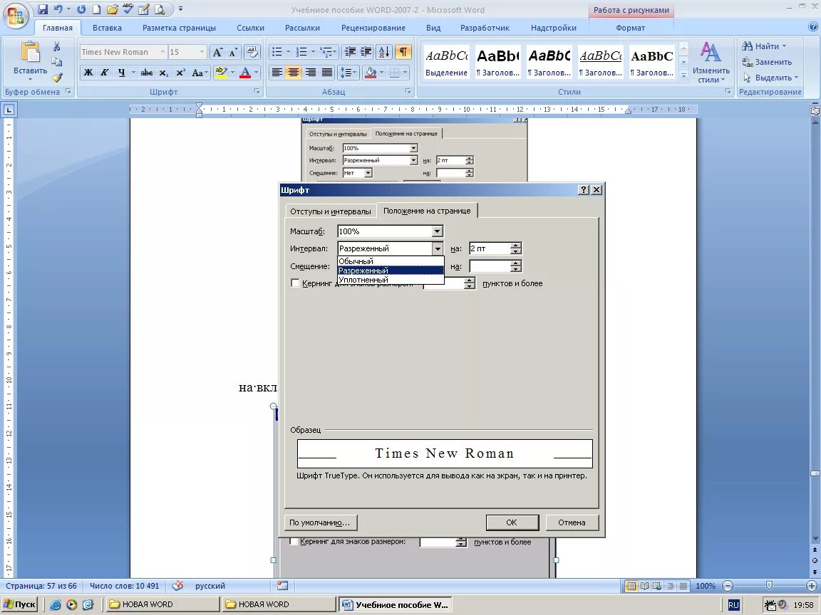821x615 pixels.
Task: Open the Вставка ribbon tab
Action: [107, 28]
